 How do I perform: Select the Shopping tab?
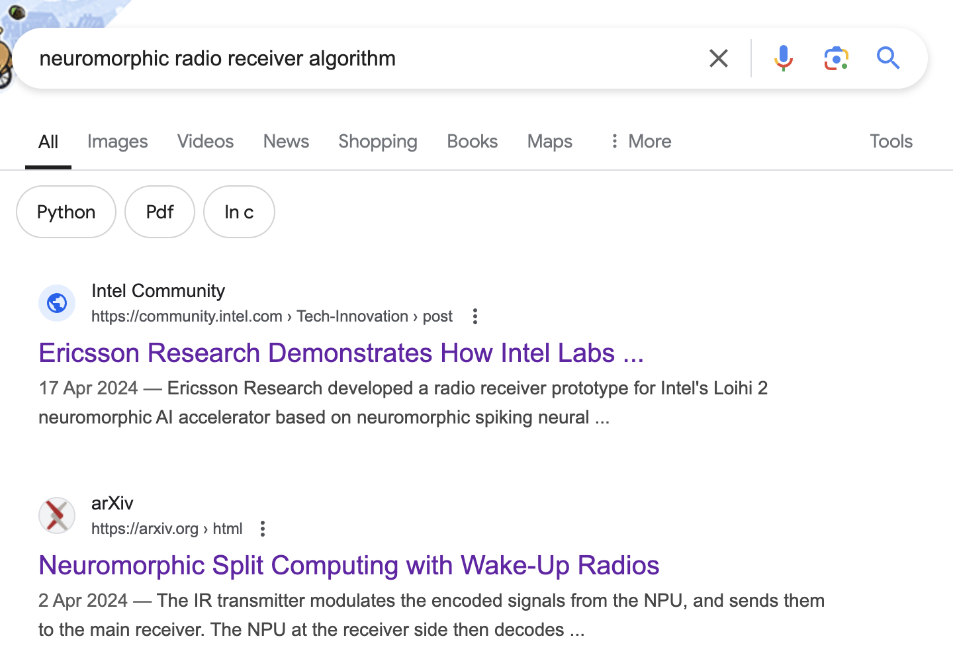pos(378,141)
